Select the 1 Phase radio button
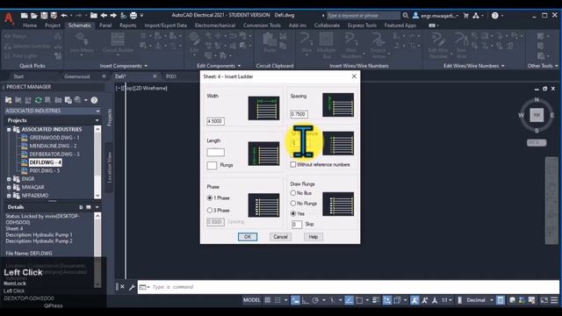Screen dimensions: 562x316 [x=210, y=197]
